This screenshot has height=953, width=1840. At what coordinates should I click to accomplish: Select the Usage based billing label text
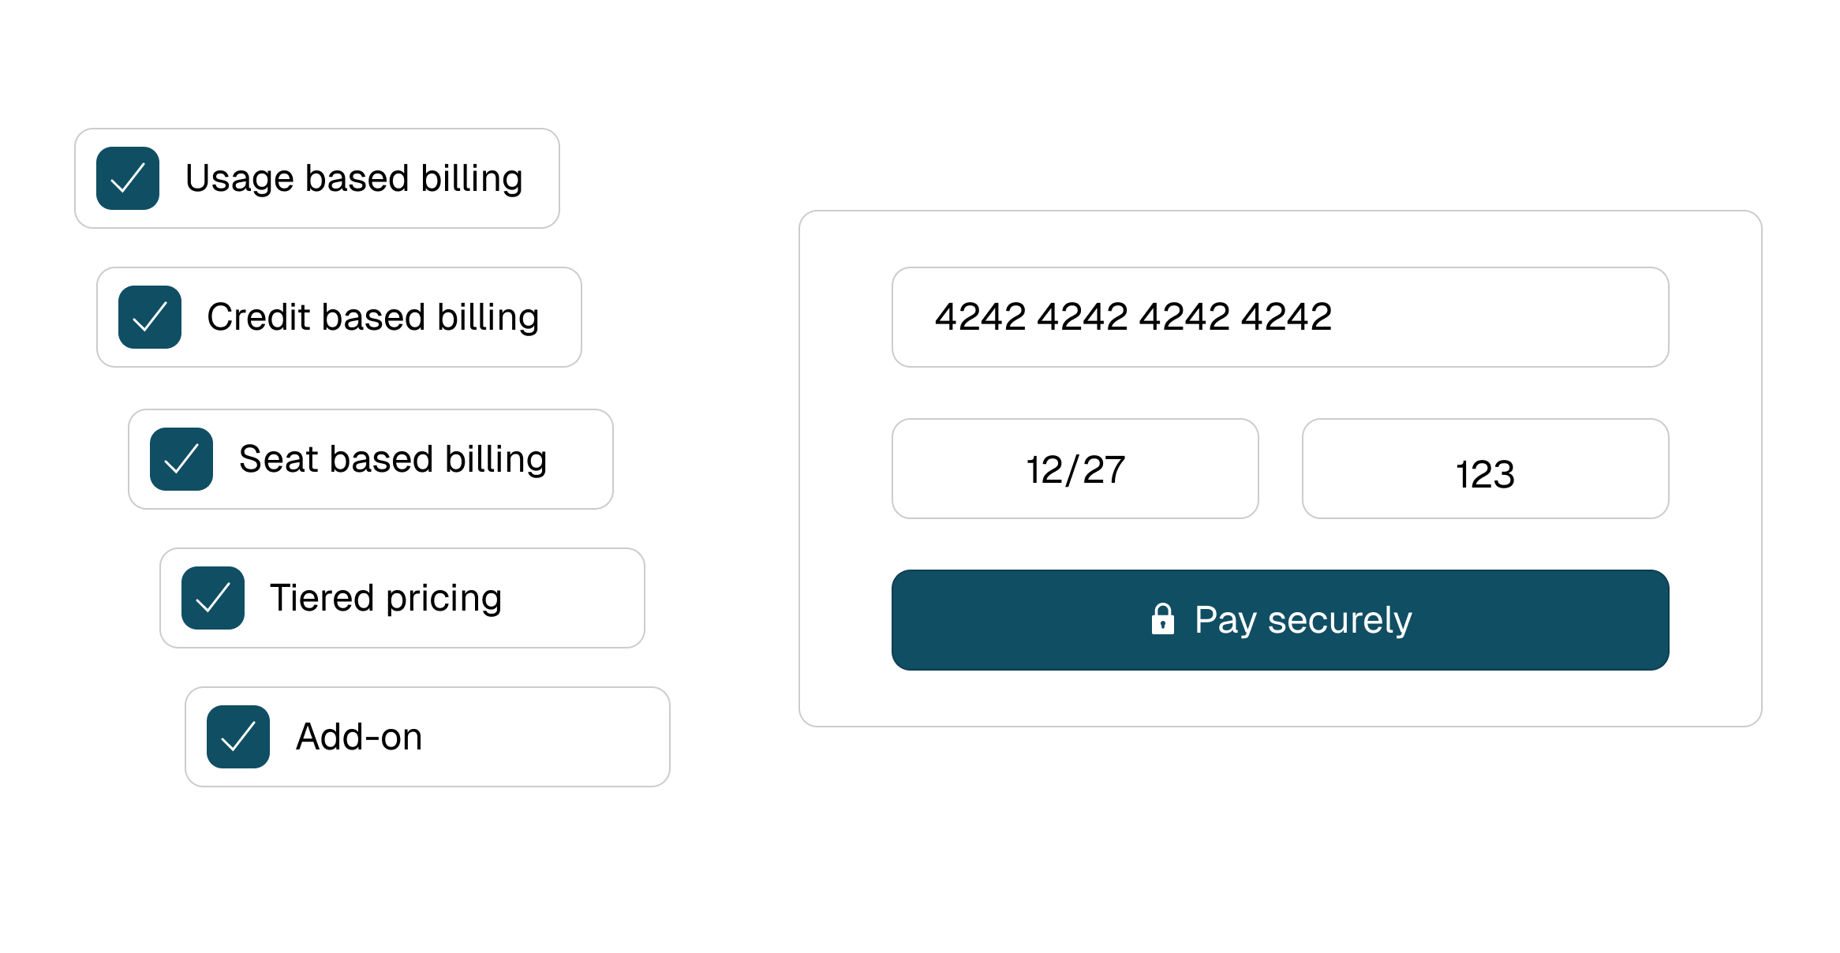[354, 178]
